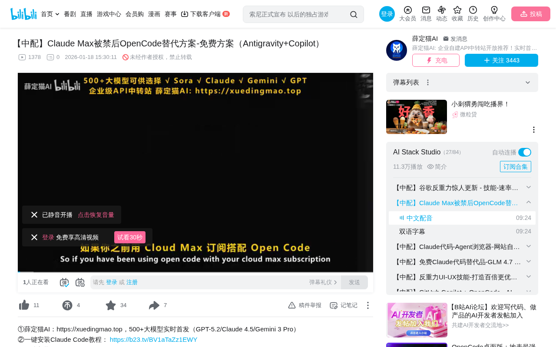This screenshot has height=347, width=556.
Task: Close the 登录 免费享高清视频 prompt
Action: click(34, 237)
